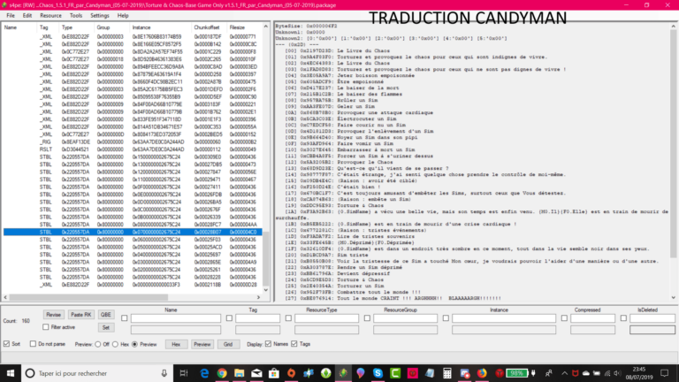The height and width of the screenshot is (382, 679).
Task: Click the Paste RK button
Action: pos(80,315)
